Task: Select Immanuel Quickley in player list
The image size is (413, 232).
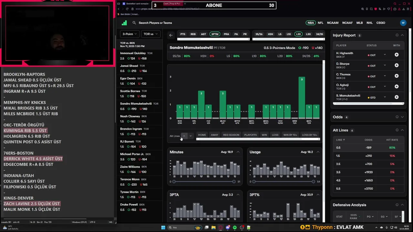Action: click(140, 56)
